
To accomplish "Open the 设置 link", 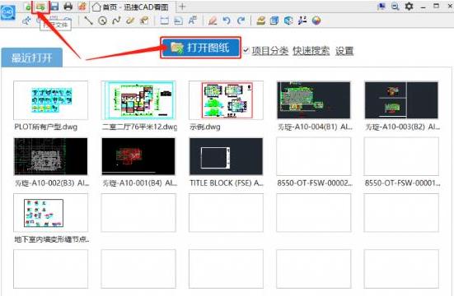I will click(x=344, y=51).
